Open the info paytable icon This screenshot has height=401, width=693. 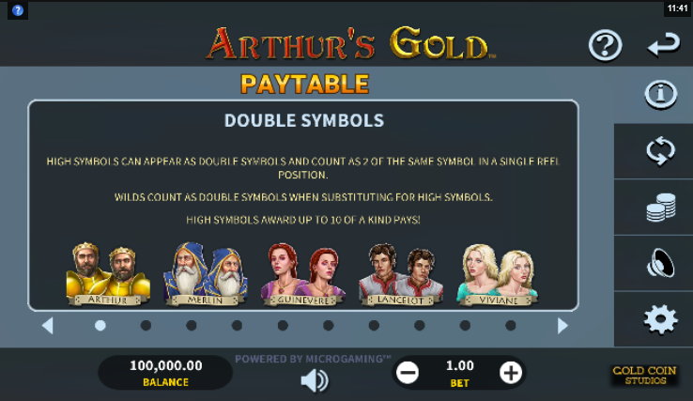pyautogui.click(x=661, y=95)
